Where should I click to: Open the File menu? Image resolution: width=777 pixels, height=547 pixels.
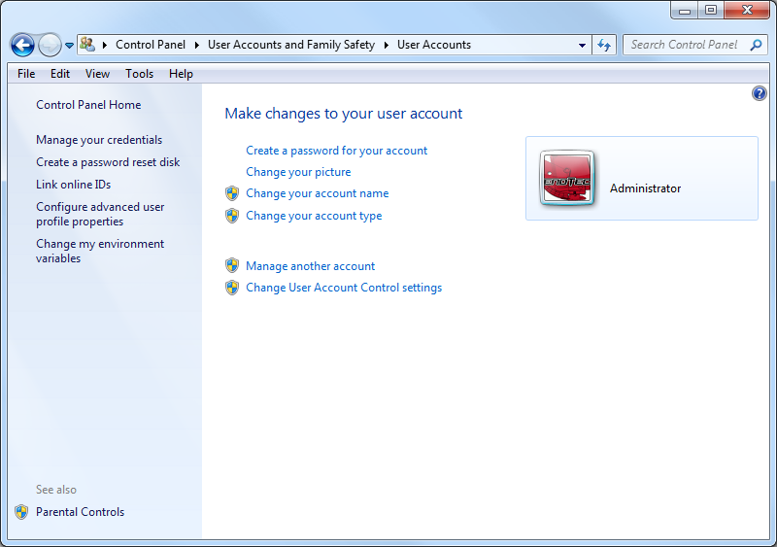[26, 74]
